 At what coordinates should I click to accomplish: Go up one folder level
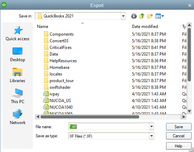[142, 16]
